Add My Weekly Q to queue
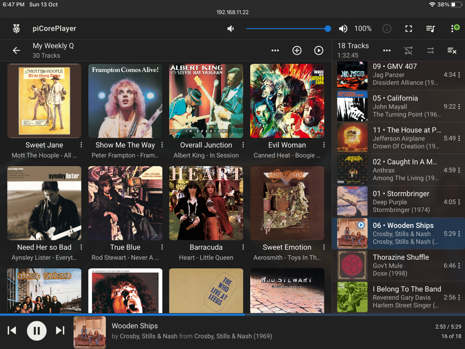The width and height of the screenshot is (465, 349). [x=297, y=50]
